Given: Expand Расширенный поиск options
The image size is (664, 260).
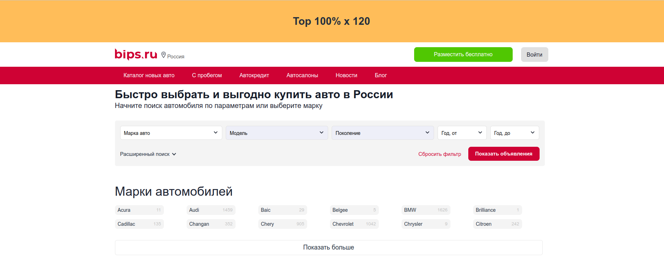Looking at the screenshot, I should [148, 154].
